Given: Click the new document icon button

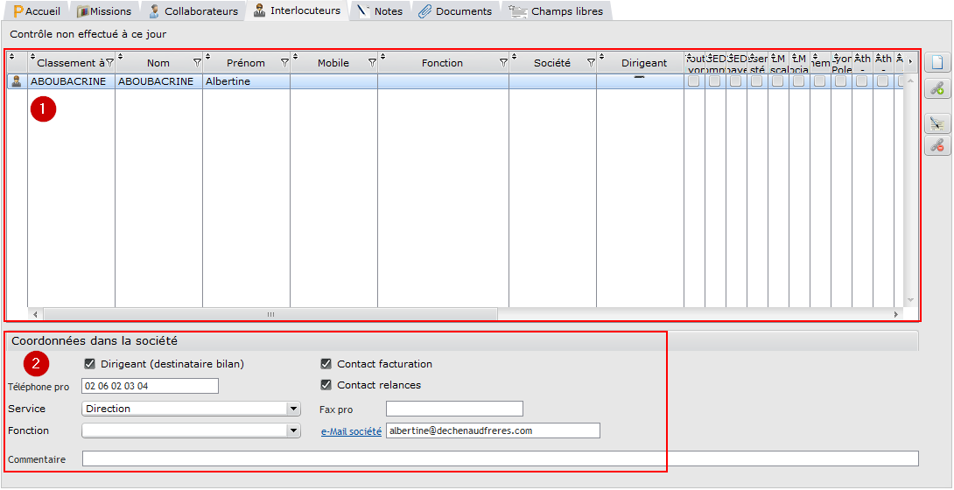Looking at the screenshot, I should (x=937, y=63).
